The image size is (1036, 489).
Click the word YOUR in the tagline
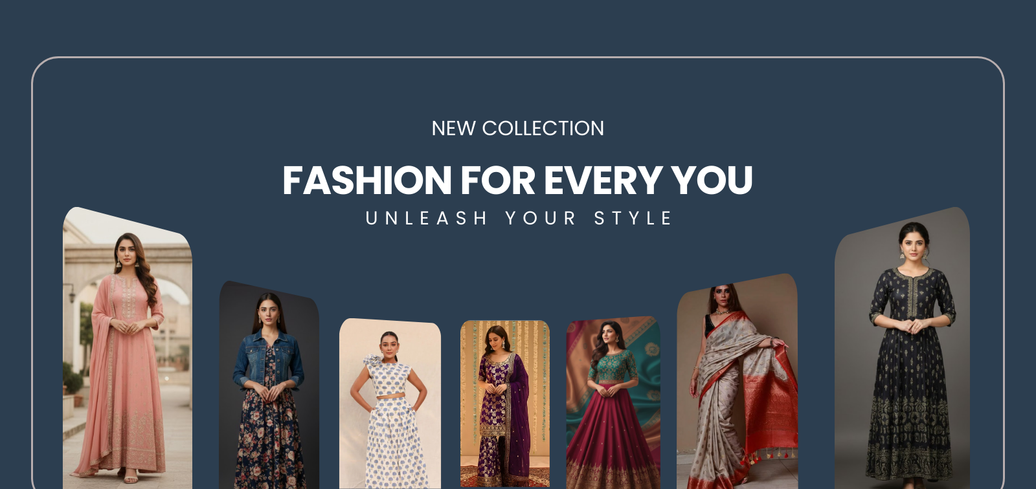[541, 219]
